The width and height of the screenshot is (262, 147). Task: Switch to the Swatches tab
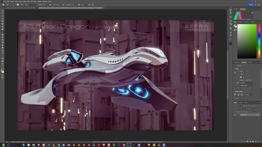pyautogui.click(x=240, y=22)
